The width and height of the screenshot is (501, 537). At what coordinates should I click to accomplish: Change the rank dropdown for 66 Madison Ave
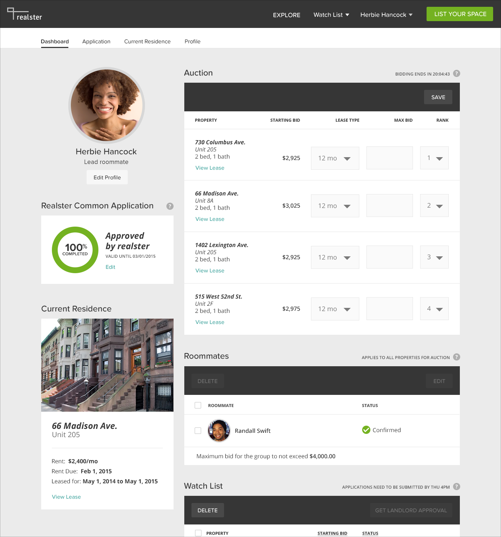434,205
